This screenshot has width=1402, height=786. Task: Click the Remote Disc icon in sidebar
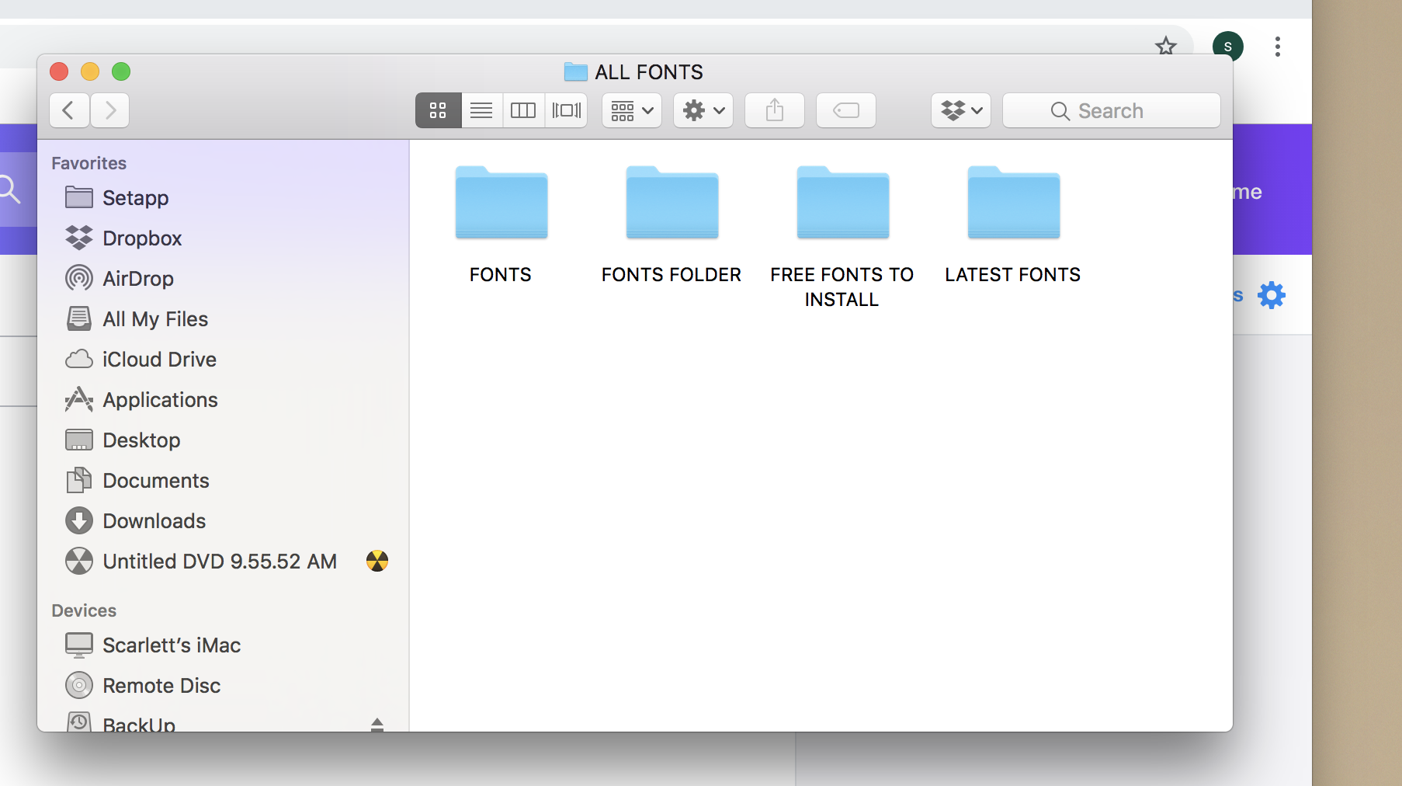pyautogui.click(x=79, y=685)
